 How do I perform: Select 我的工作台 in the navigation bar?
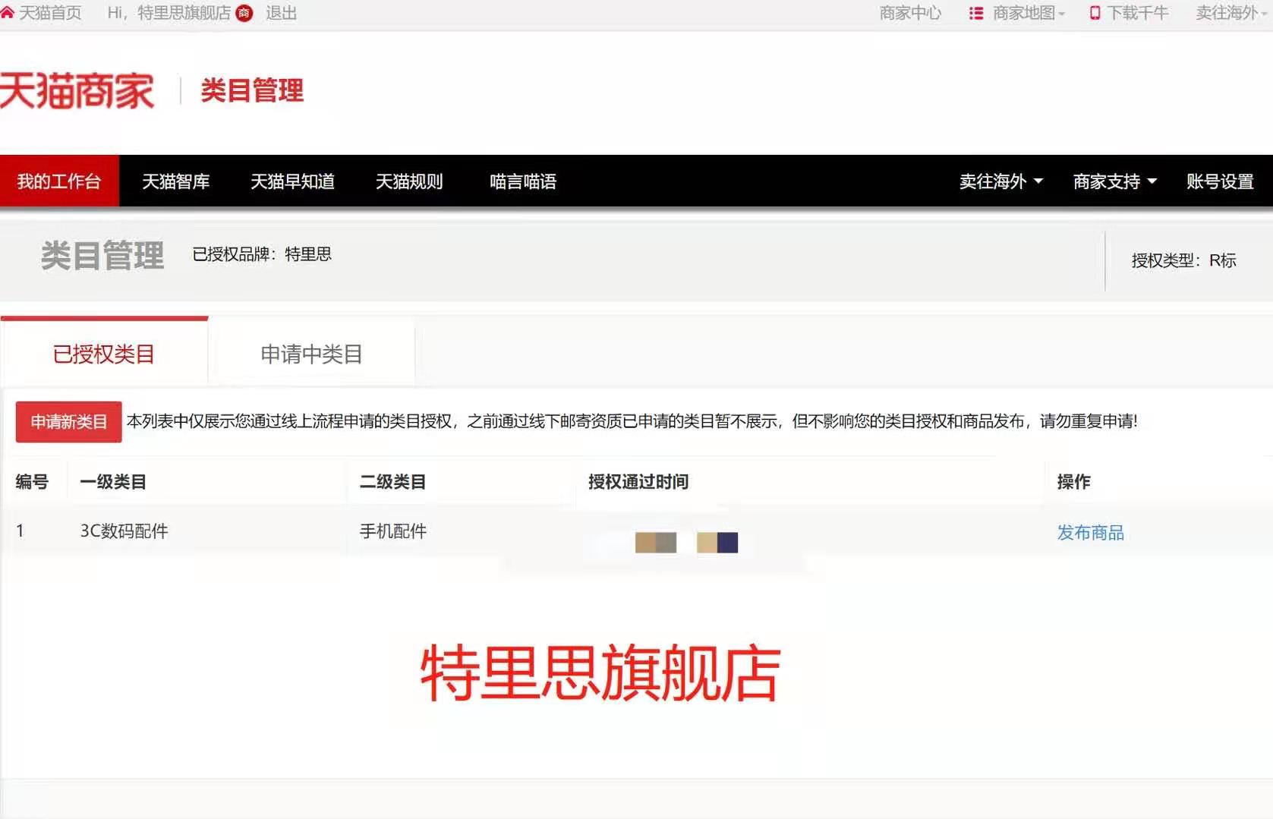coord(59,181)
